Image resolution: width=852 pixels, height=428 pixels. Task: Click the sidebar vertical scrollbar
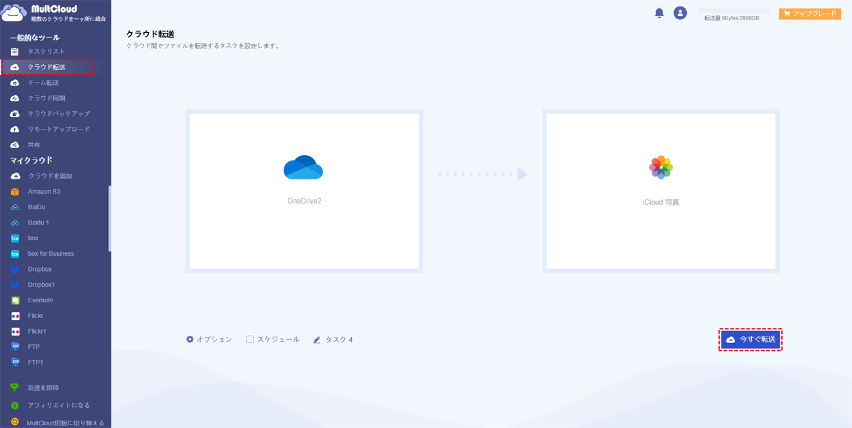[x=109, y=219]
